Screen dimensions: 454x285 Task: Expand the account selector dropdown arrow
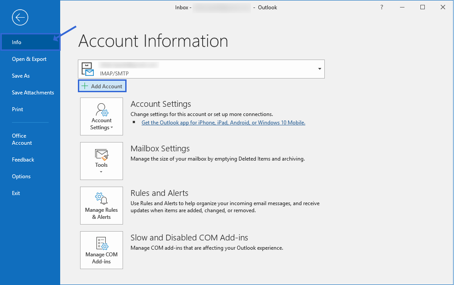[x=319, y=69]
